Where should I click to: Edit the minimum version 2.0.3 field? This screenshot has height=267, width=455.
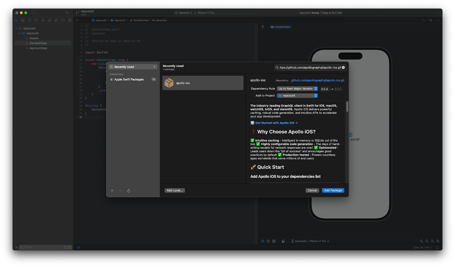pos(325,89)
